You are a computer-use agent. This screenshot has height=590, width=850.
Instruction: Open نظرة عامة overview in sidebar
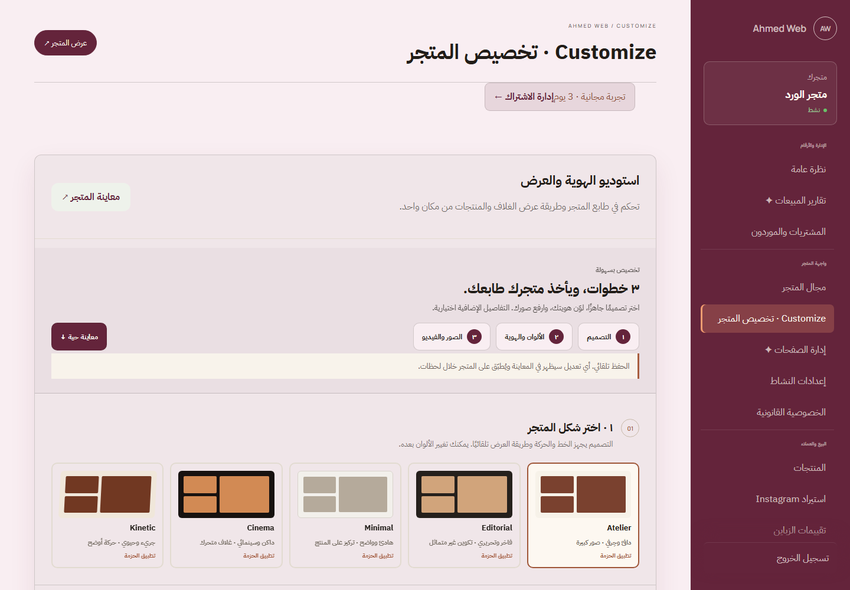click(x=767, y=169)
